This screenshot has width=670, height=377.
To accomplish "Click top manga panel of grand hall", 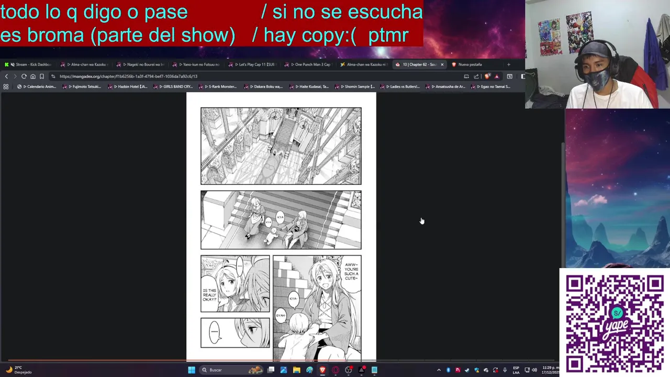I will (281, 146).
